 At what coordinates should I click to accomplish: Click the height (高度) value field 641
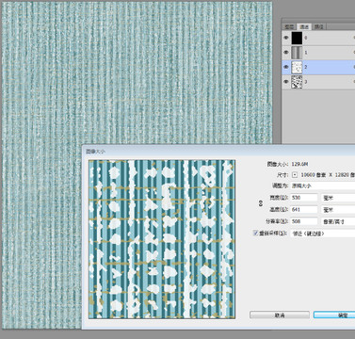304,209
